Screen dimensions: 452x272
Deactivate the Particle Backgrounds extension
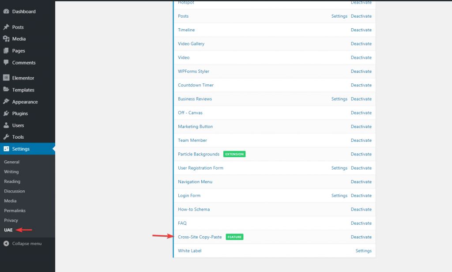(361, 154)
